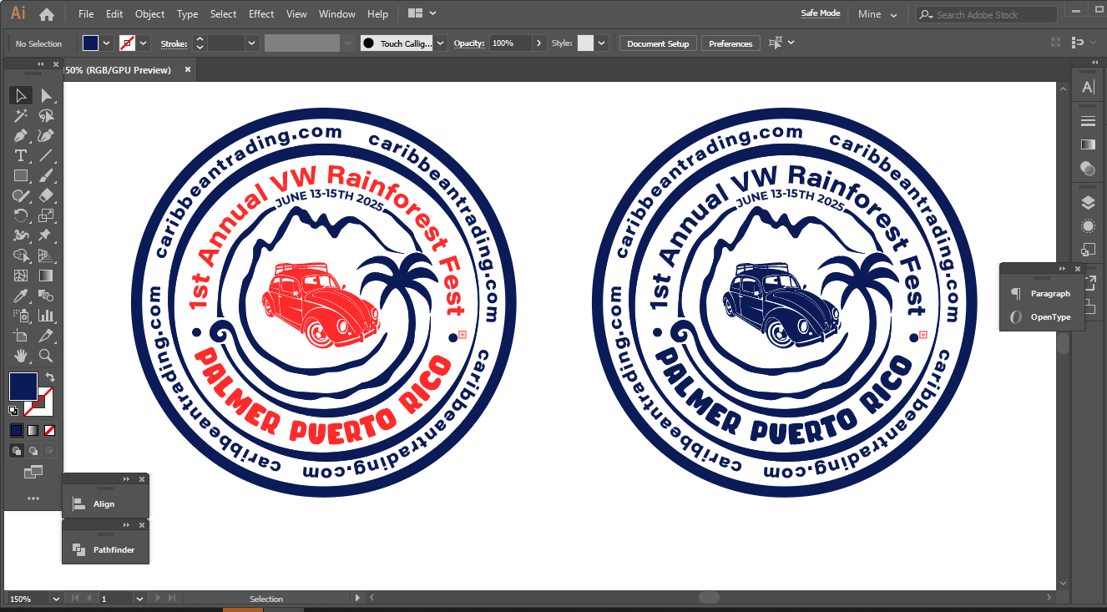Open the File menu
The height and width of the screenshot is (612, 1107).
86,14
